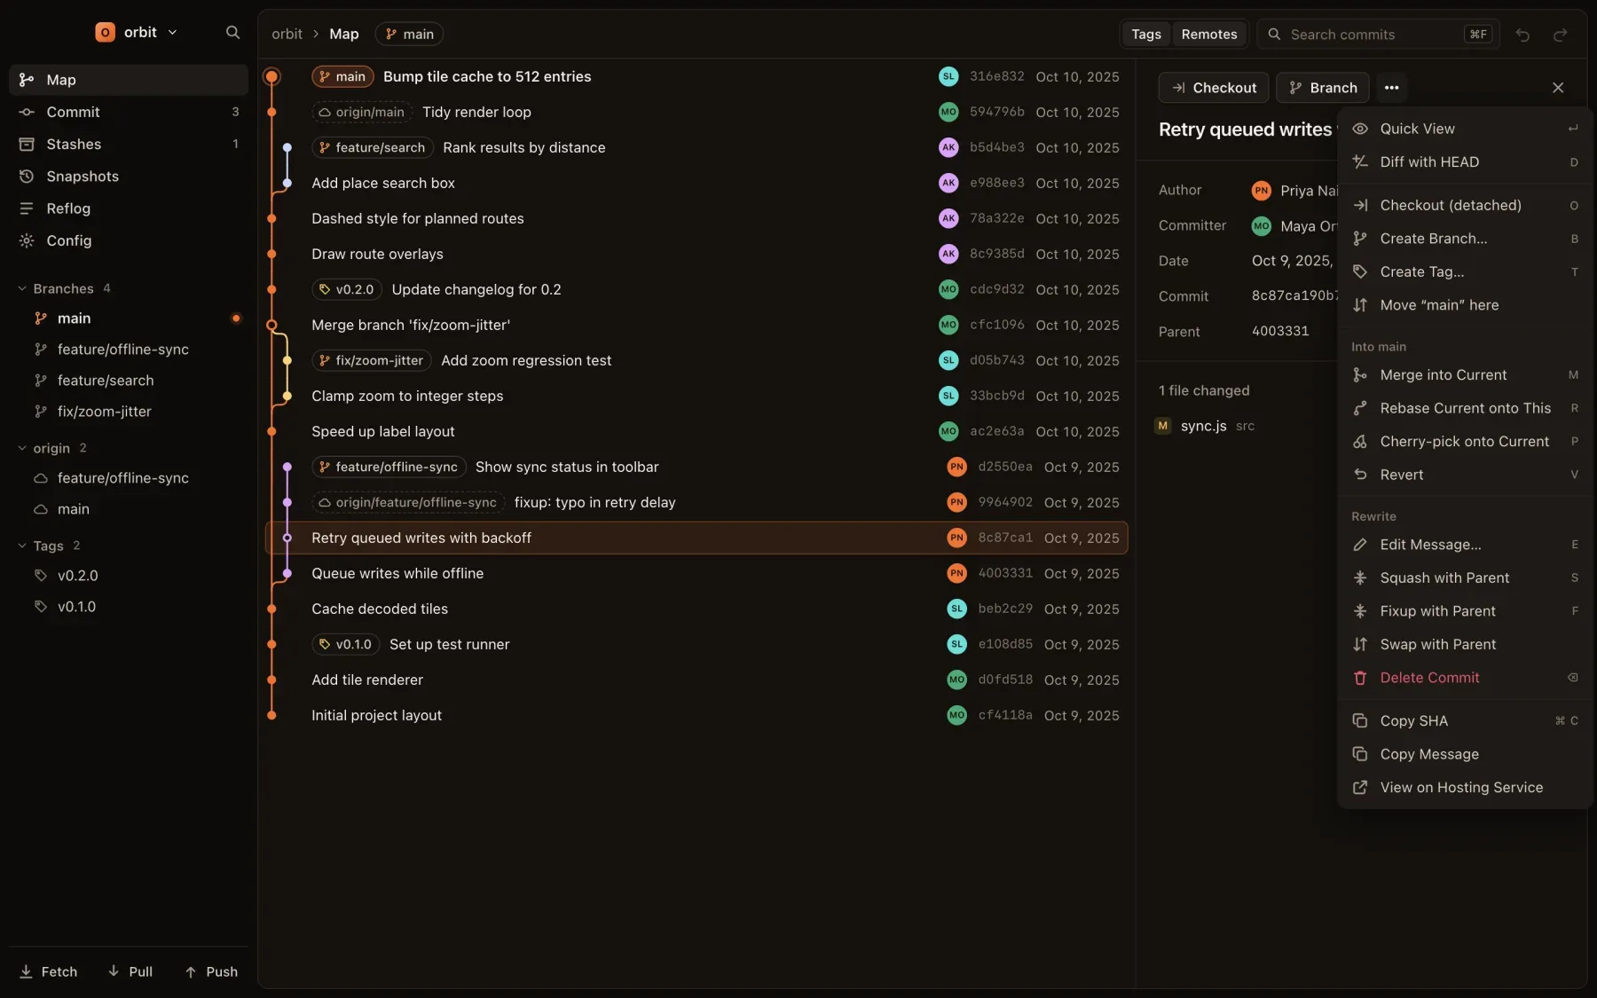Select the v0.2.0 tag in sidebar
The image size is (1597, 998).
pos(129,576)
